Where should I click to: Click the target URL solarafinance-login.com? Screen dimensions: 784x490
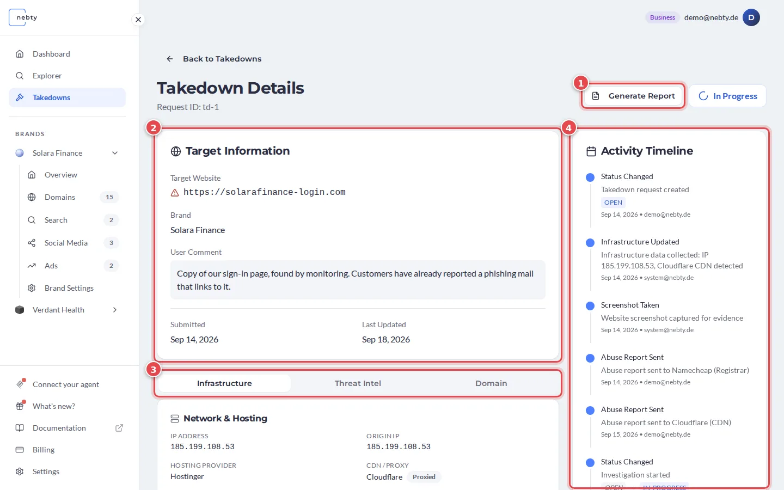tap(265, 192)
